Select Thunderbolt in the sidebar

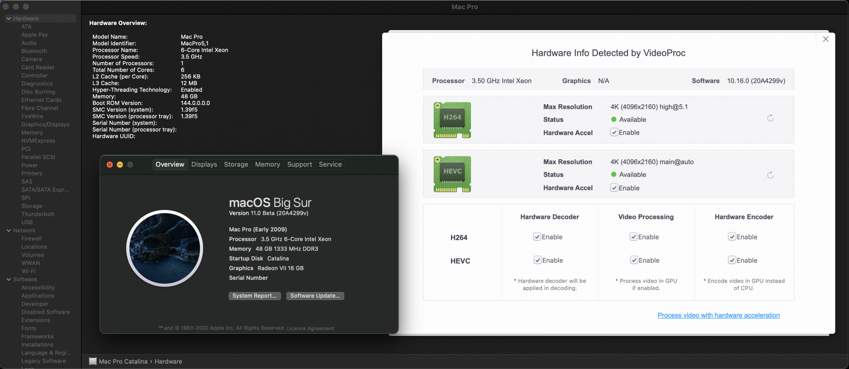(x=37, y=214)
